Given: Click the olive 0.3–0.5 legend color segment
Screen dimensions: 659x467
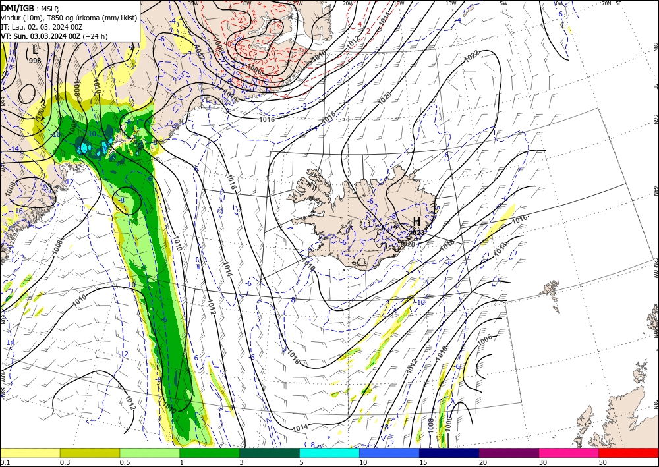Looking at the screenshot, I should [90, 453].
